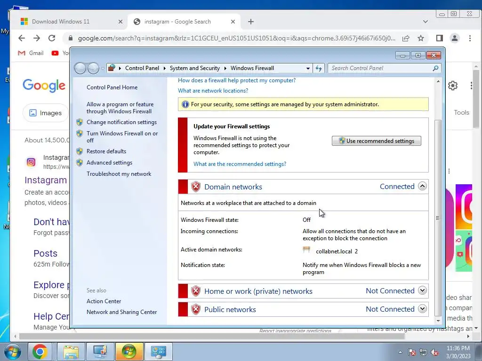The width and height of the screenshot is (482, 361).
Task: Click Chrome forward arrow button
Action: click(x=37, y=38)
